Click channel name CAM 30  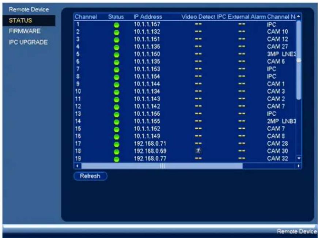tap(277, 151)
